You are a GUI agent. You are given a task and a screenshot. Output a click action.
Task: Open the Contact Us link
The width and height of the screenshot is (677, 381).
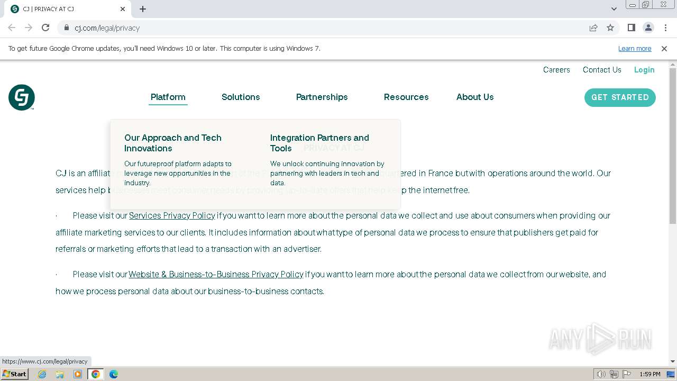click(x=602, y=70)
